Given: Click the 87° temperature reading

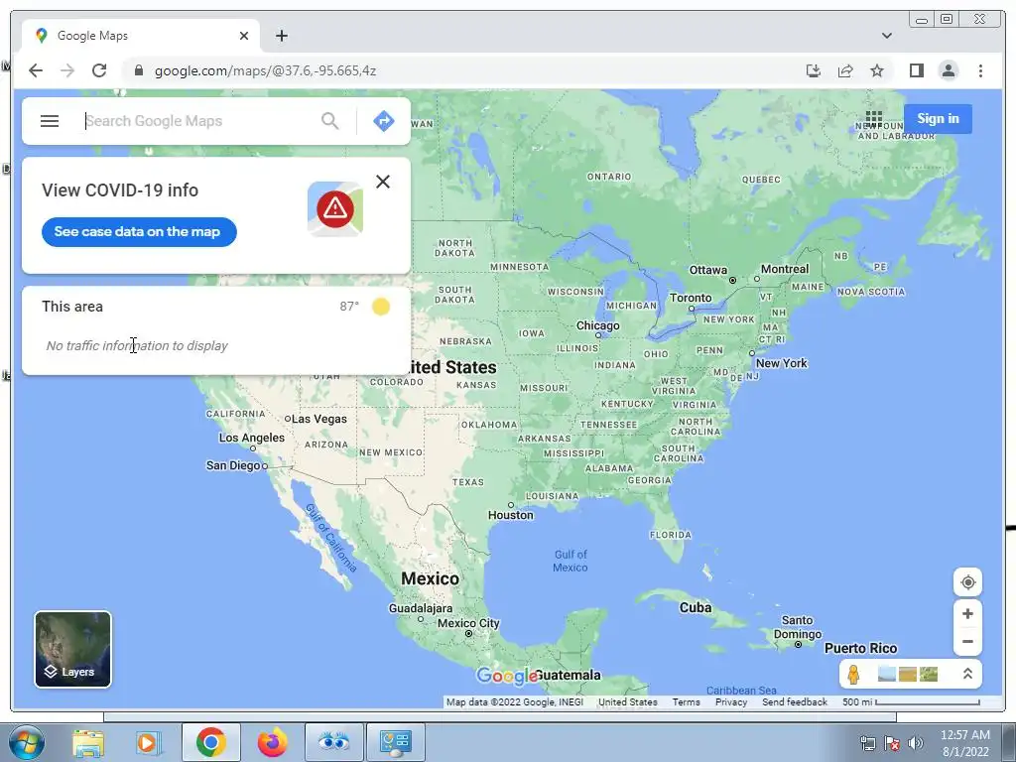Looking at the screenshot, I should (349, 307).
